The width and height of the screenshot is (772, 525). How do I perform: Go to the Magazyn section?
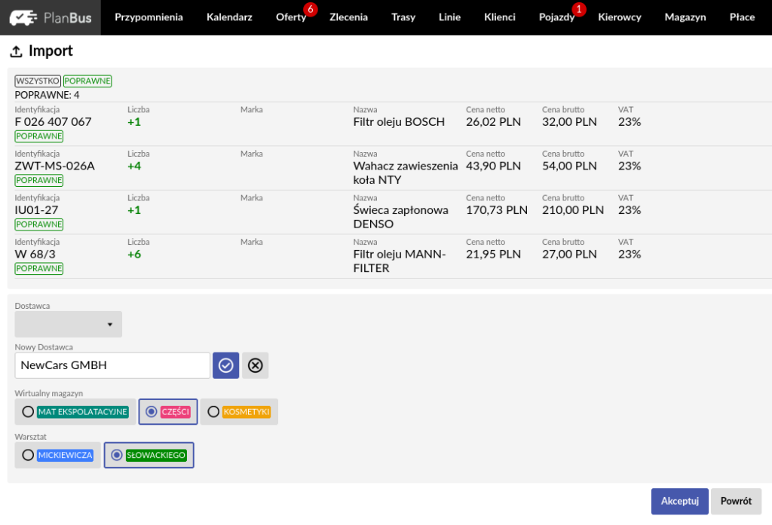coord(685,17)
